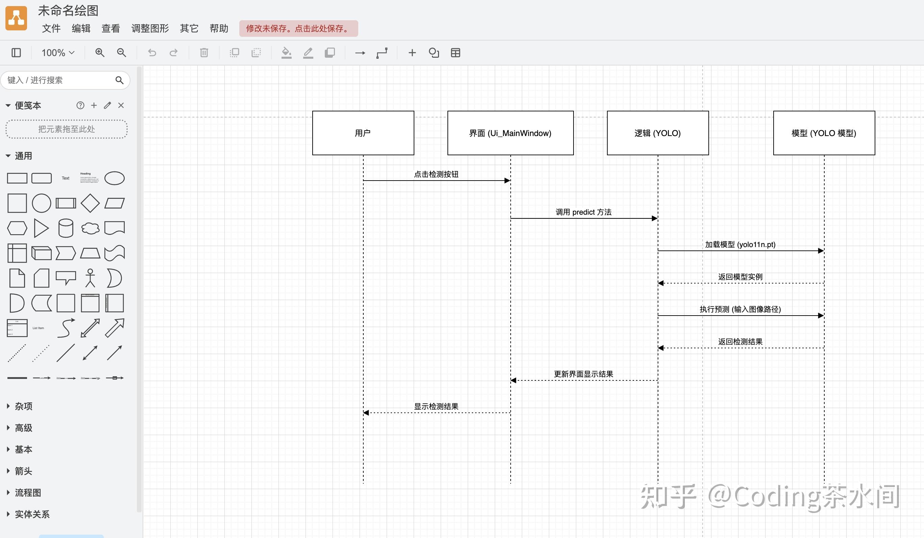Click the line color pencil icon

308,52
